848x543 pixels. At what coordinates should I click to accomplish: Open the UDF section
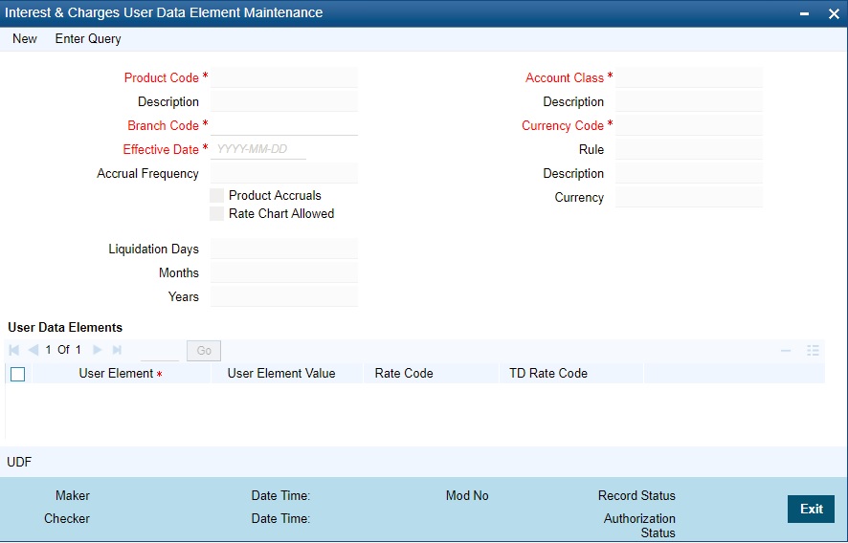pyautogui.click(x=19, y=462)
